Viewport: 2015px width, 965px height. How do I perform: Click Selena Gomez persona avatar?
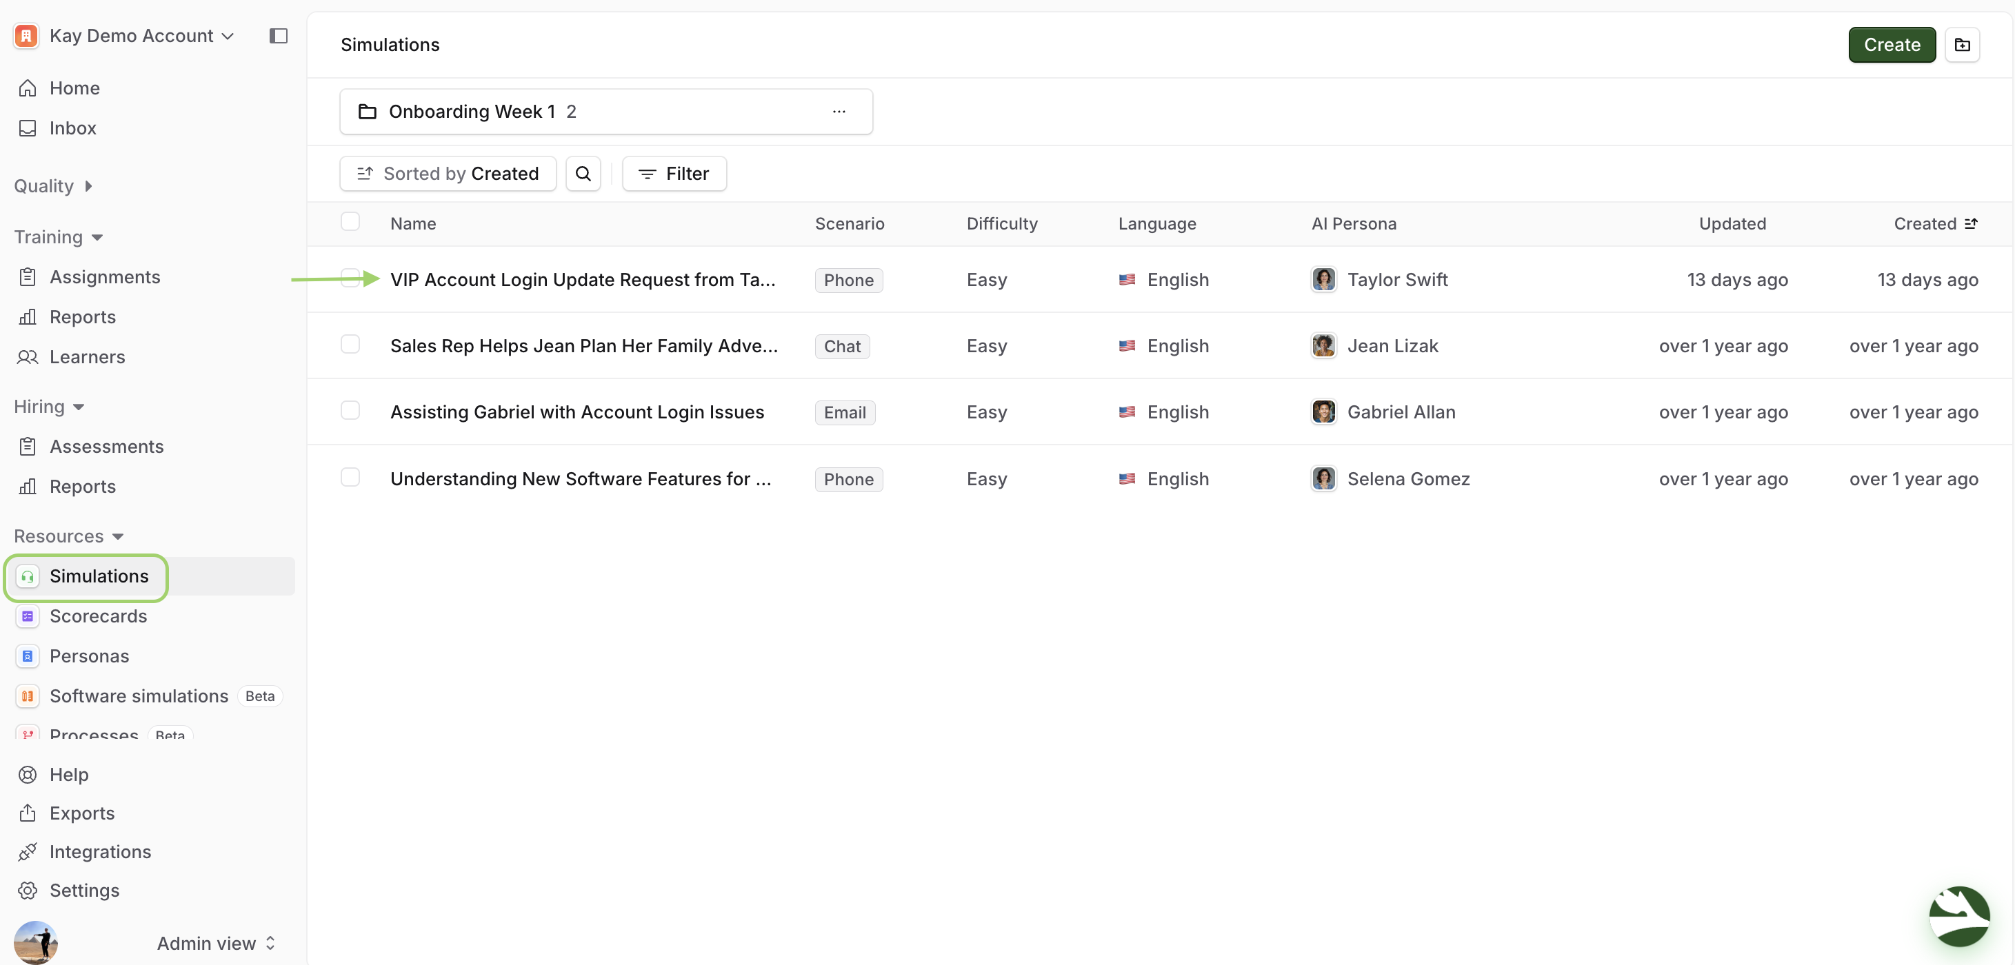tap(1323, 478)
